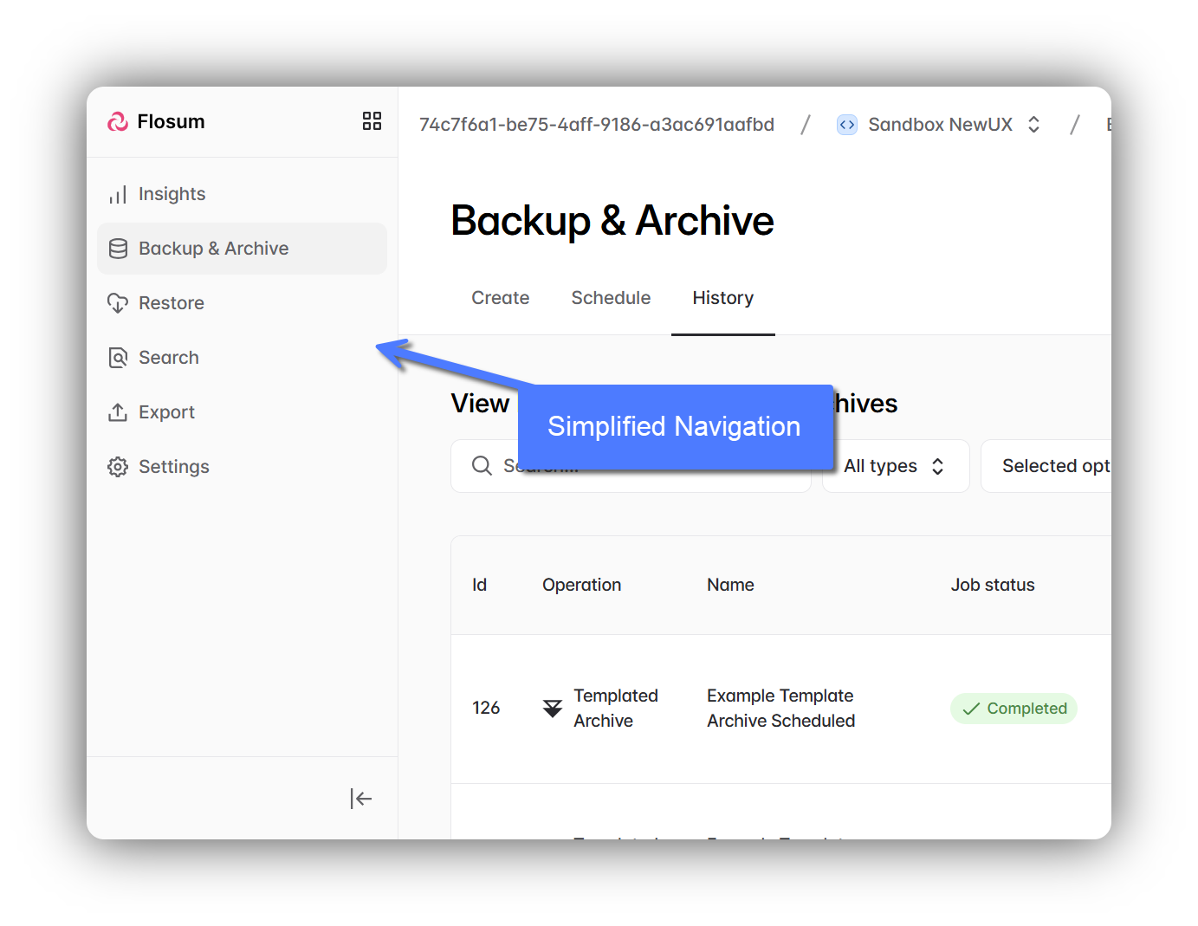Click the organization ID breadcrumb link
Viewport: 1198px width, 926px height.
tap(596, 125)
